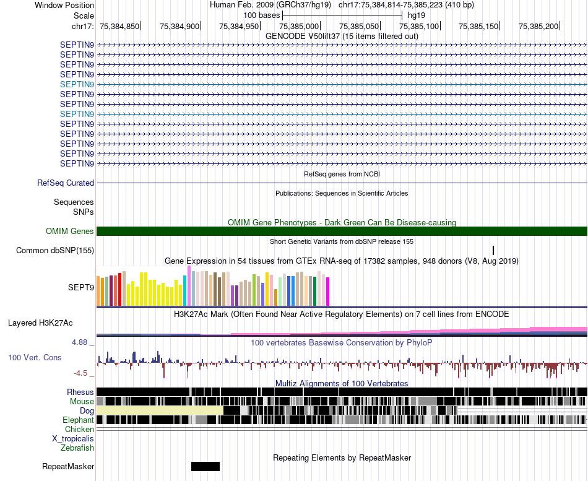Click the Window Position label
588x481 pixels.
[x=64, y=5]
